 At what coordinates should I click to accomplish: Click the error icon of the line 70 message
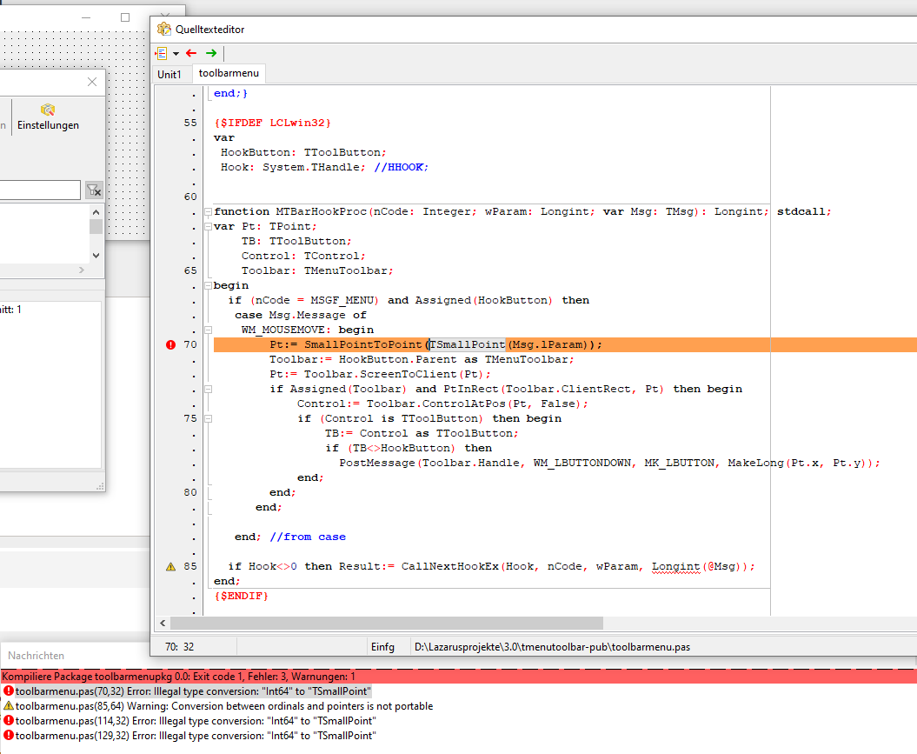9,691
